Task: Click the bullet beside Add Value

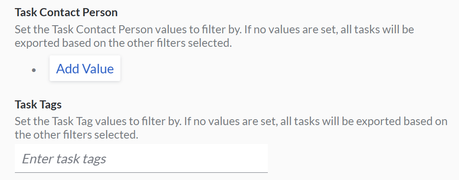Action: (34, 70)
